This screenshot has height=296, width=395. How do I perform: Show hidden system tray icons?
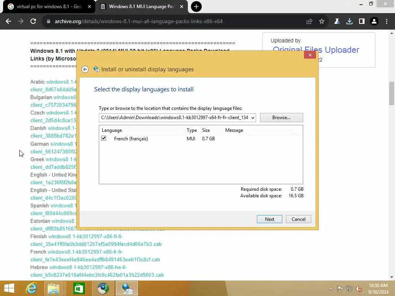point(331,289)
